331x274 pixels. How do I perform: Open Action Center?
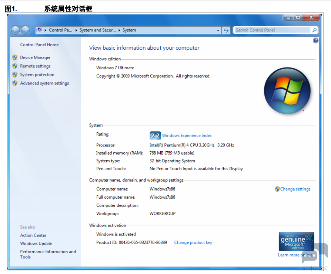coord(33,235)
